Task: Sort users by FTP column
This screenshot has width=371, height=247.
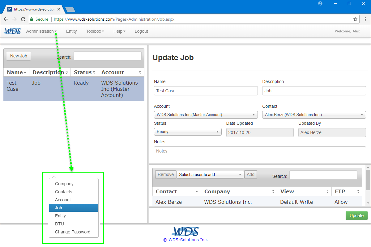Action: pyautogui.click(x=347, y=191)
